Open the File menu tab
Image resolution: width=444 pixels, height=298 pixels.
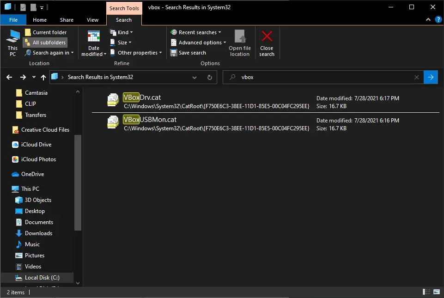pyautogui.click(x=13, y=20)
